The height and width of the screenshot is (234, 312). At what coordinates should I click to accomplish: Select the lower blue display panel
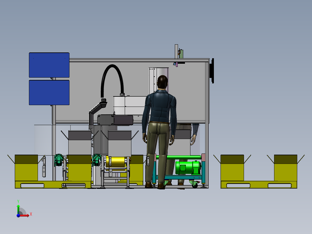point(49,93)
